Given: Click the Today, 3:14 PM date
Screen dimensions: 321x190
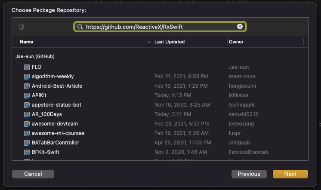Looking at the screenshot, I should pyautogui.click(x=173, y=114).
